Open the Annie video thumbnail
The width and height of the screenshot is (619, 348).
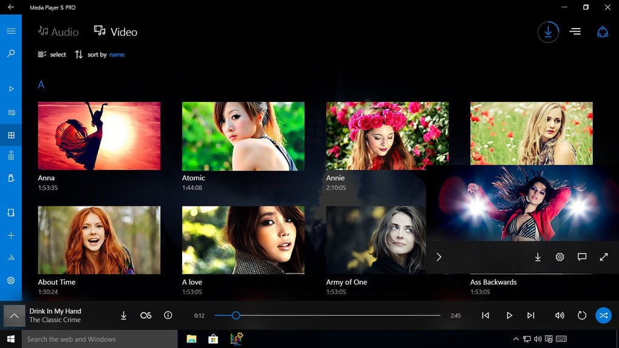(x=387, y=136)
